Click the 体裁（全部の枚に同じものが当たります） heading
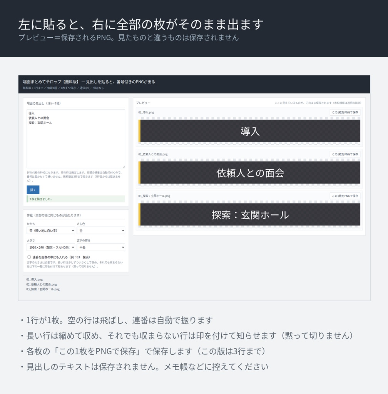Screen dimensions: 388x394 (x=54, y=215)
